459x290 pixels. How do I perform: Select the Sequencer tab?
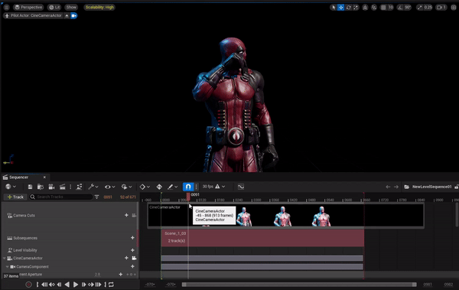click(18, 178)
